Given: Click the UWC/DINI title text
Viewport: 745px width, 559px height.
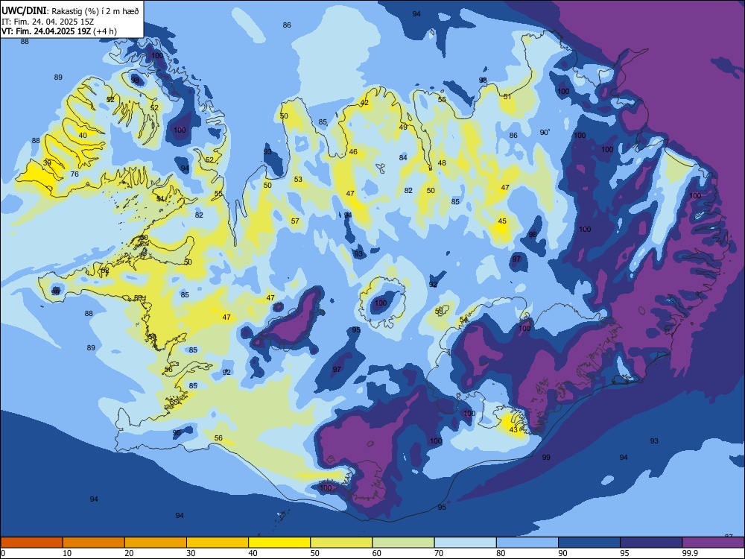Looking at the screenshot, I should pos(24,10).
